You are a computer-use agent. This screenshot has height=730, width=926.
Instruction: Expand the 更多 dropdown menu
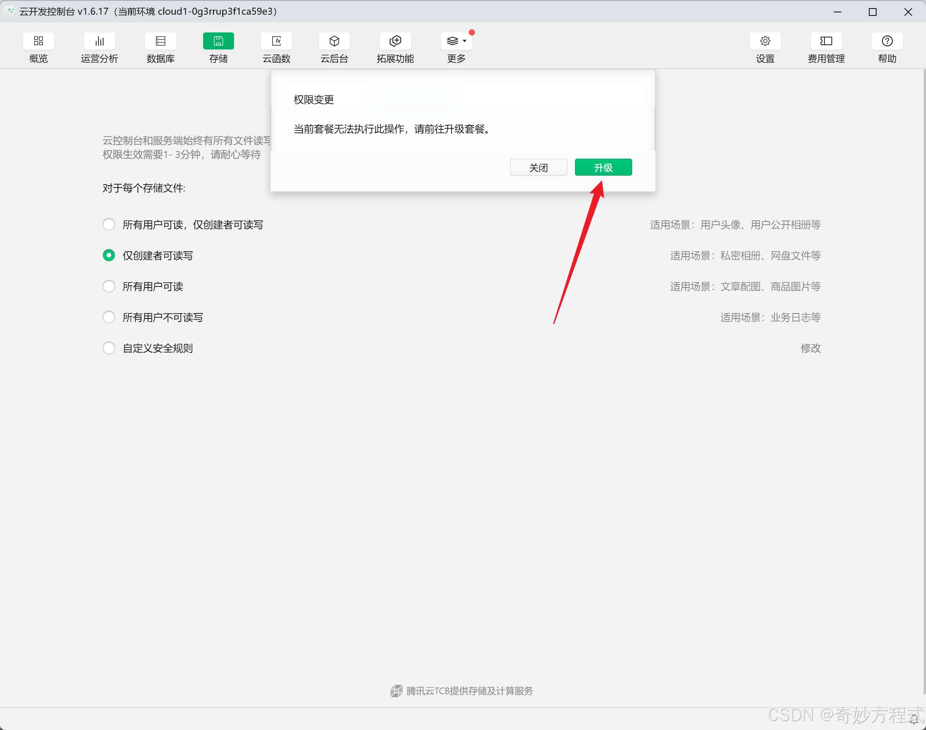(456, 41)
